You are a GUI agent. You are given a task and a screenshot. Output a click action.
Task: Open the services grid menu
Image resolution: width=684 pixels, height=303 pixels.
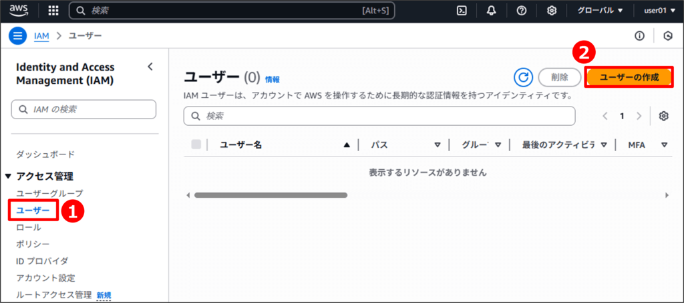pos(53,11)
